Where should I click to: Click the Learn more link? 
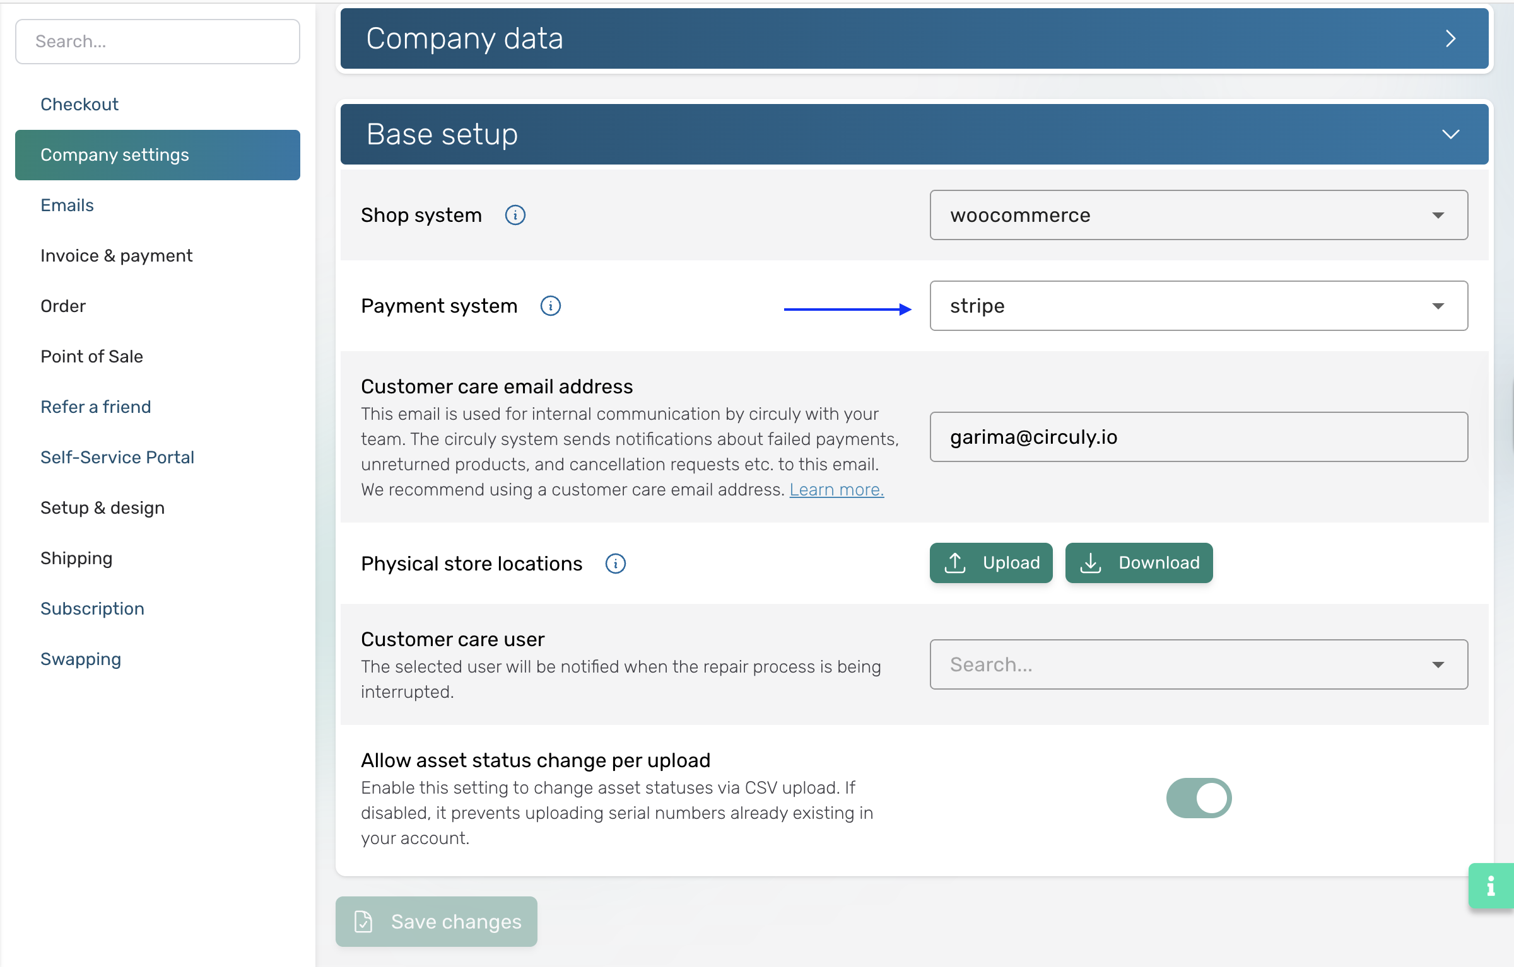pyautogui.click(x=836, y=490)
